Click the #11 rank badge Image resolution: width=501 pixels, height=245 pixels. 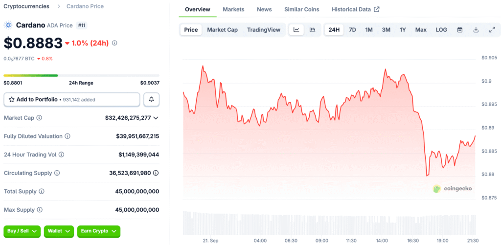82,25
